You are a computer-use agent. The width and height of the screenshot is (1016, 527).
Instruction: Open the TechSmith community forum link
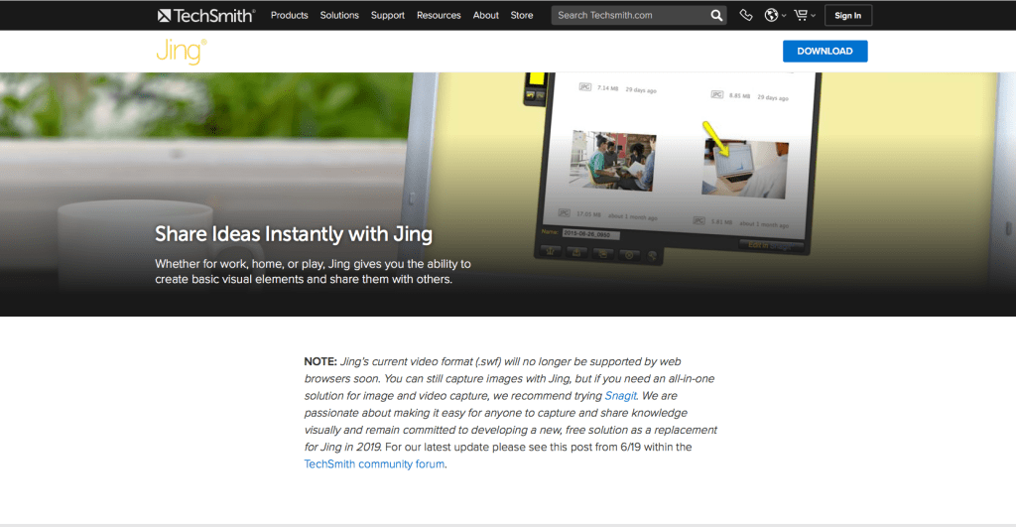(x=374, y=463)
